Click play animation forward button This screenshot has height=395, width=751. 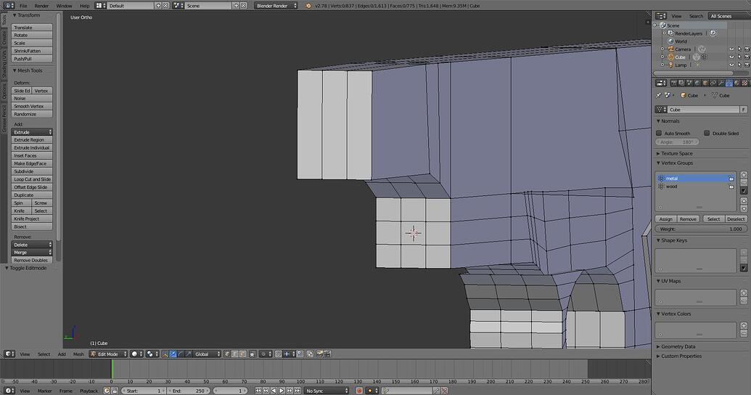coord(281,391)
